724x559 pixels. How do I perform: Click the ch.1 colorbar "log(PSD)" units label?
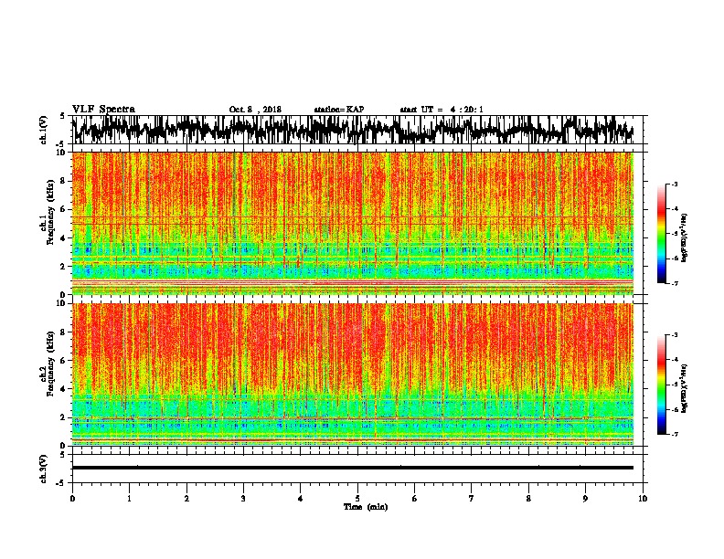(x=684, y=238)
